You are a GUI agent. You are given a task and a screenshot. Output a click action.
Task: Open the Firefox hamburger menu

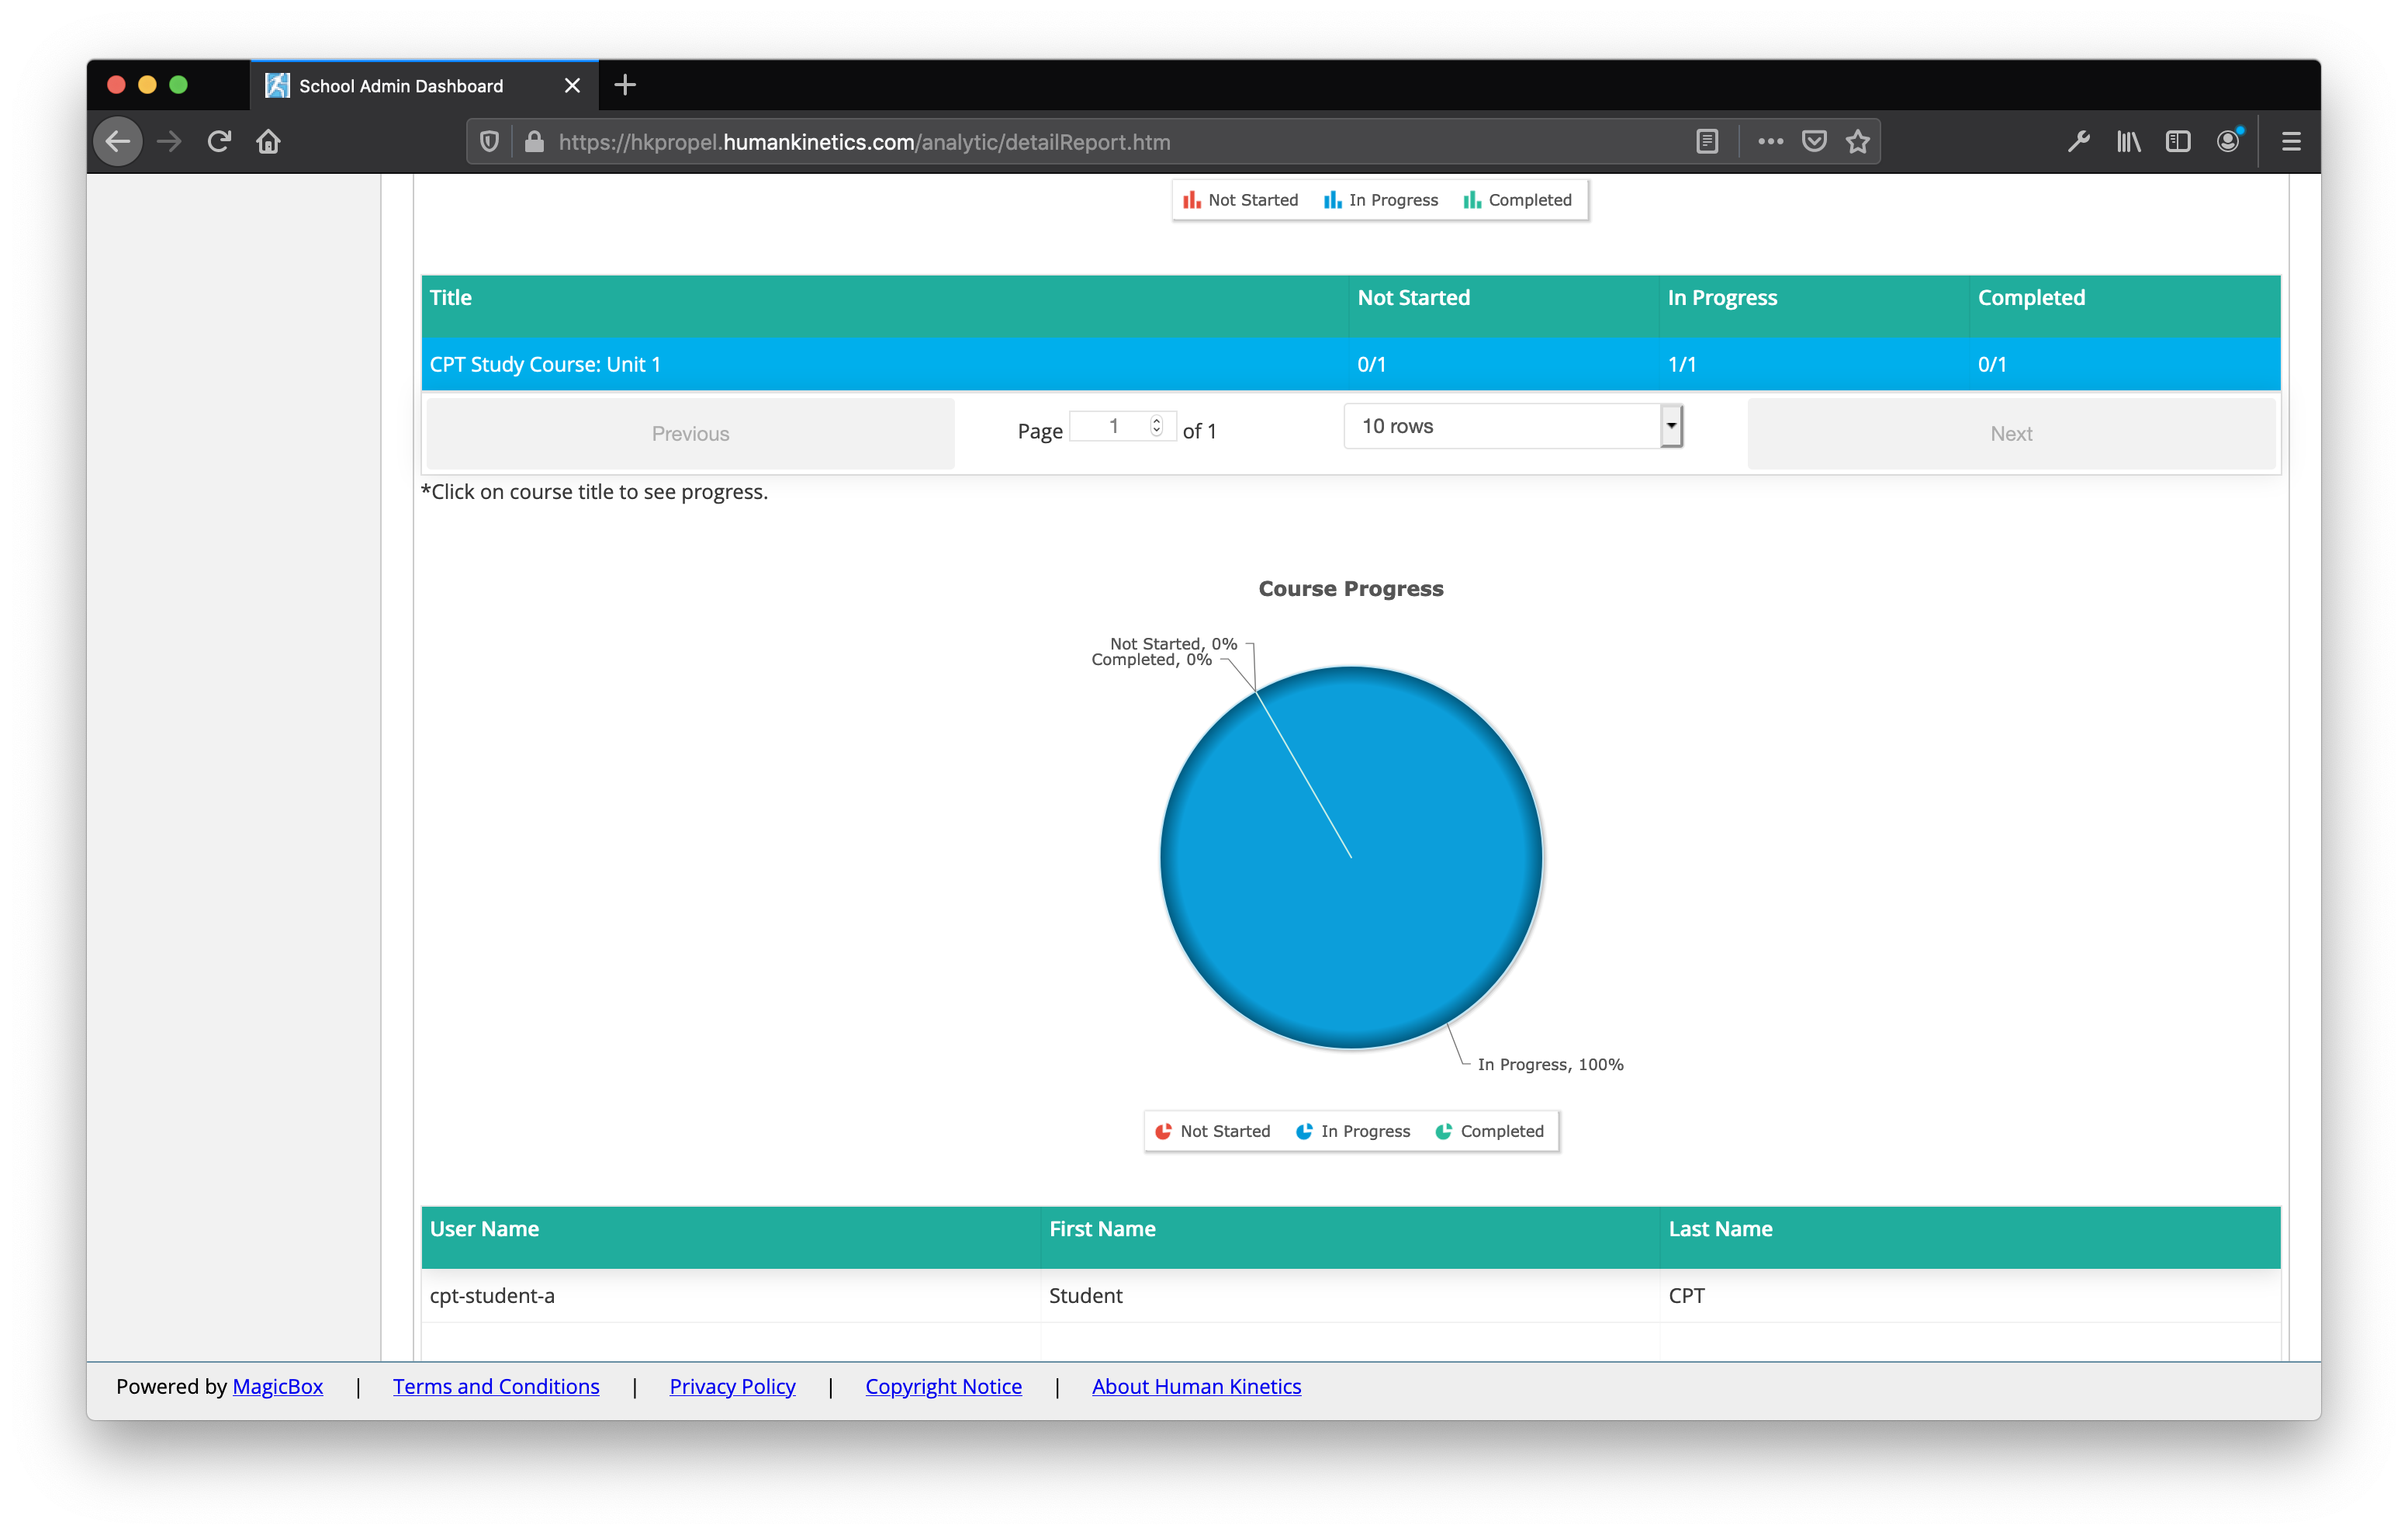pyautogui.click(x=2291, y=141)
